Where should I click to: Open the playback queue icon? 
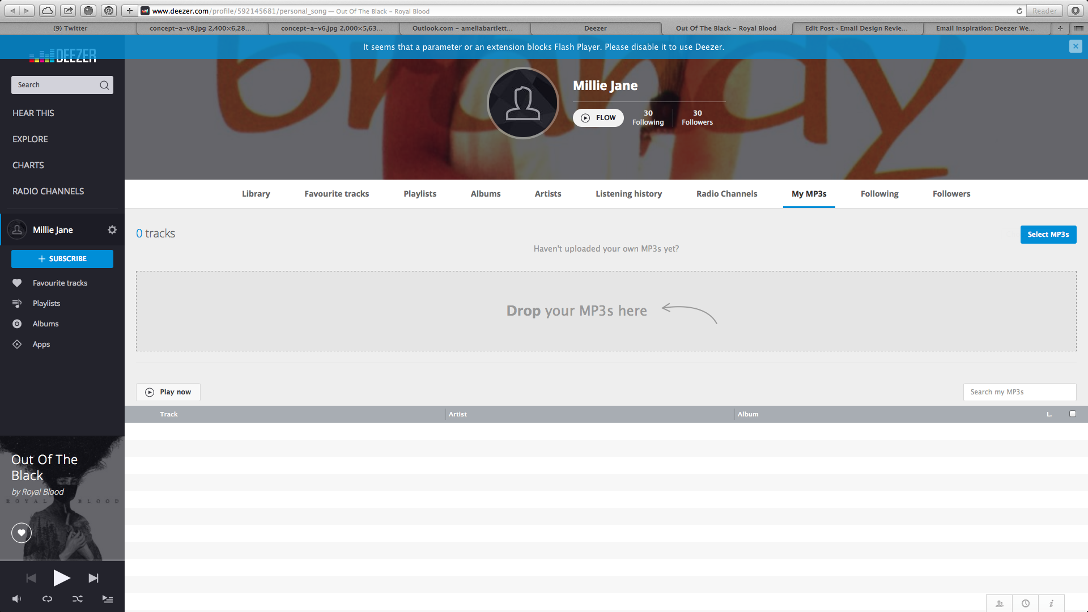108,598
